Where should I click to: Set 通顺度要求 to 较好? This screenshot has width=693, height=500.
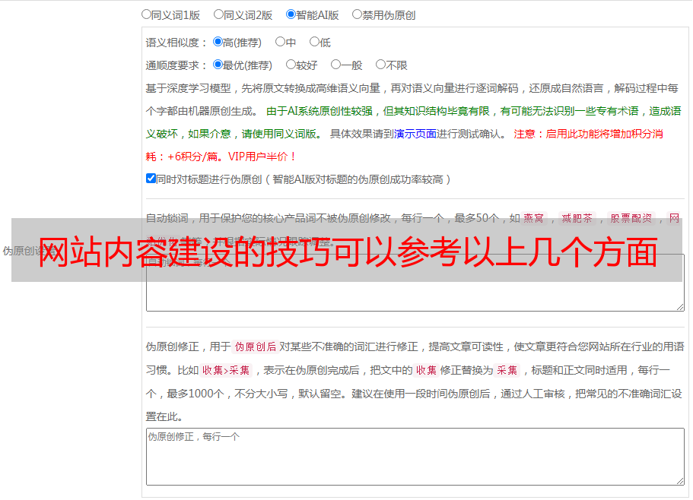tap(291, 65)
